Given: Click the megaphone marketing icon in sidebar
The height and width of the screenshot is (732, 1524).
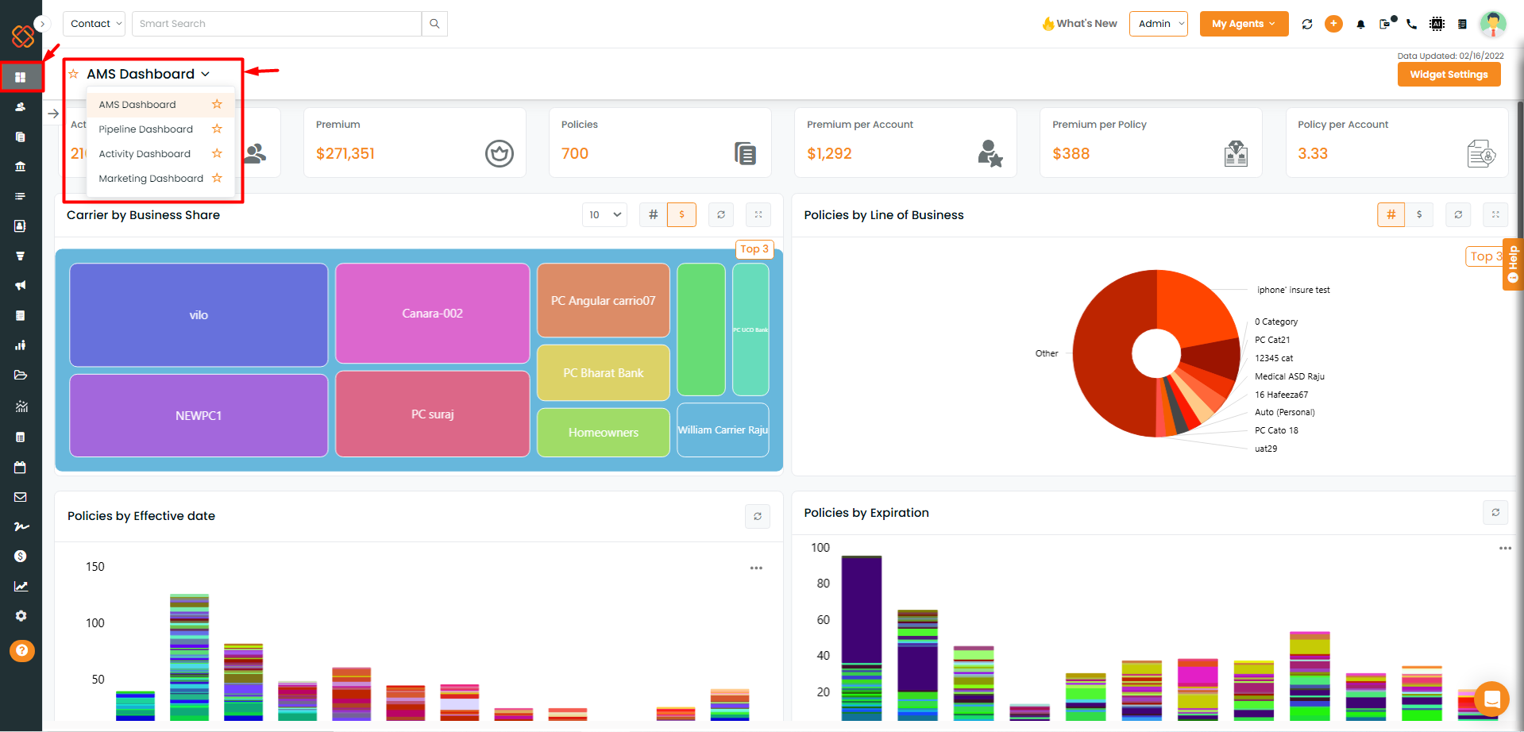Looking at the screenshot, I should click(21, 285).
